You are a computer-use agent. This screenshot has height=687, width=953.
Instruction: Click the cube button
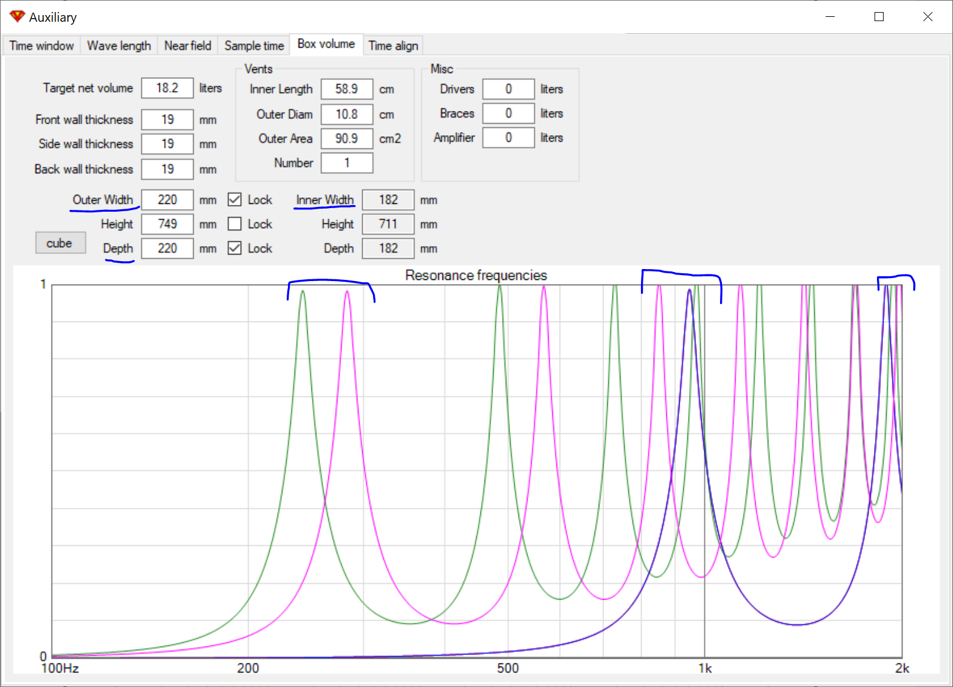[x=60, y=243]
